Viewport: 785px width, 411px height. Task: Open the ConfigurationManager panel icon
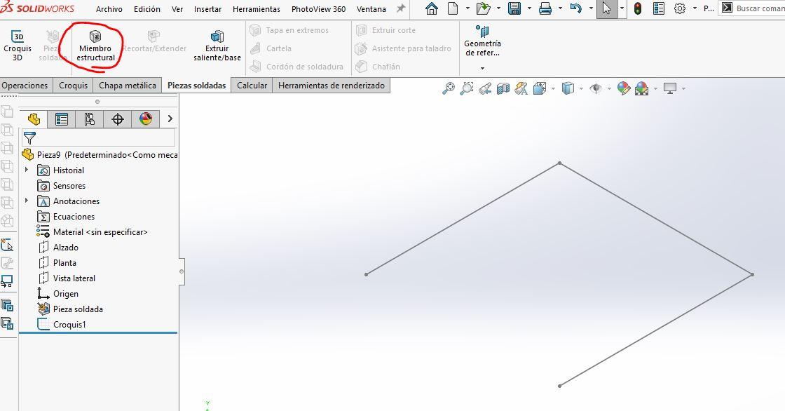tap(89, 119)
